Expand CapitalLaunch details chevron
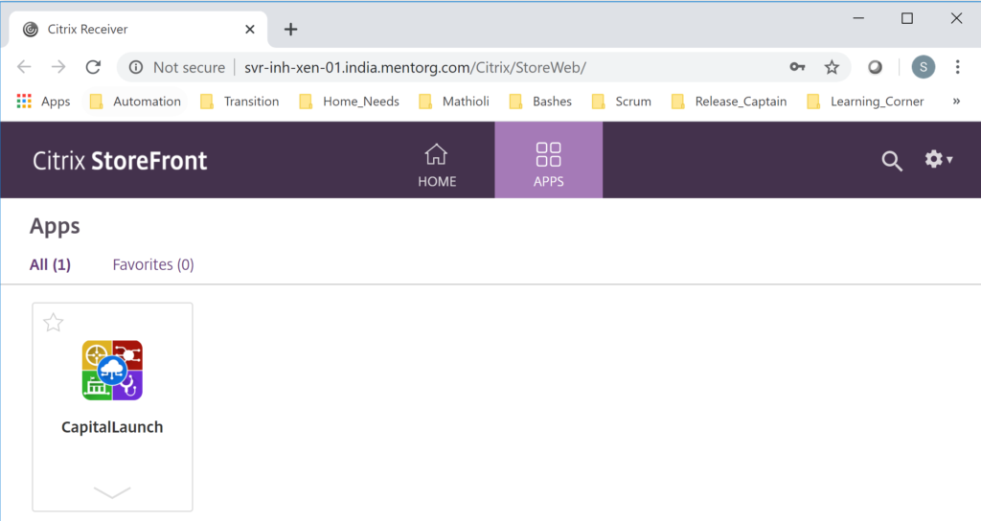This screenshot has width=981, height=521. (112, 492)
